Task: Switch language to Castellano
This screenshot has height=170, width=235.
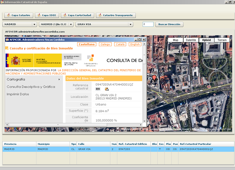Action: click(x=87, y=44)
